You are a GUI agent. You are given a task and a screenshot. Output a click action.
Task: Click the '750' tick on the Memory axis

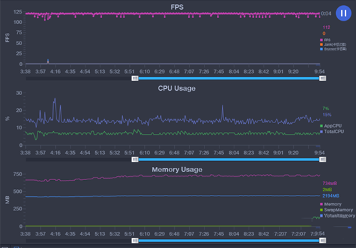[17, 174]
